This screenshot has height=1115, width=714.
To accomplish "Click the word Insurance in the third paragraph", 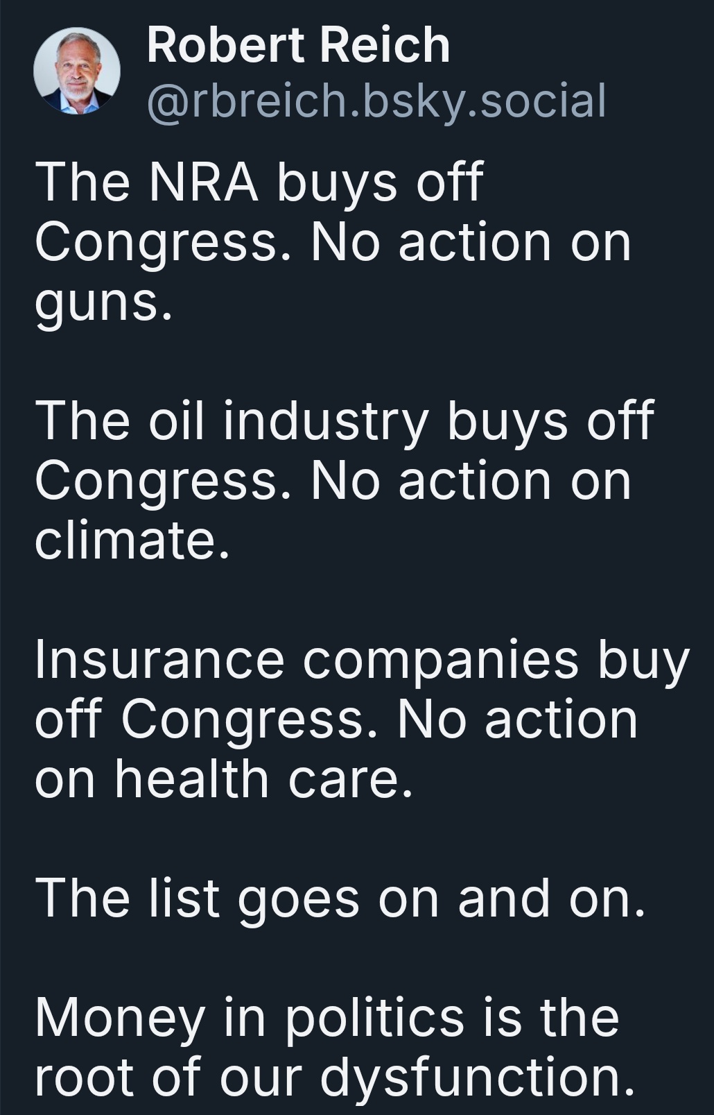I will point(159,659).
